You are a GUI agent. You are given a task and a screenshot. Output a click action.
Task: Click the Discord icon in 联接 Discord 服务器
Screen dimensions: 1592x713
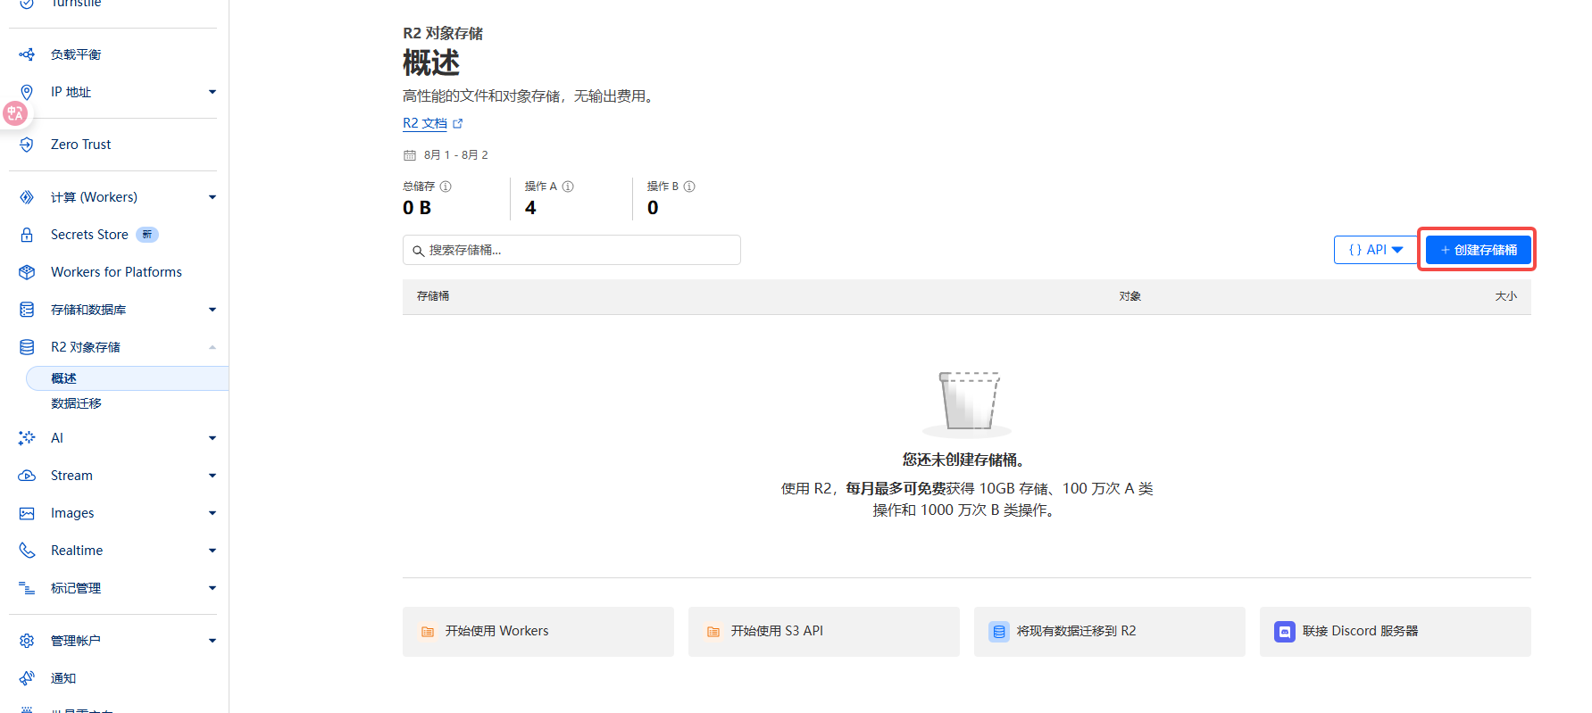[1284, 632]
